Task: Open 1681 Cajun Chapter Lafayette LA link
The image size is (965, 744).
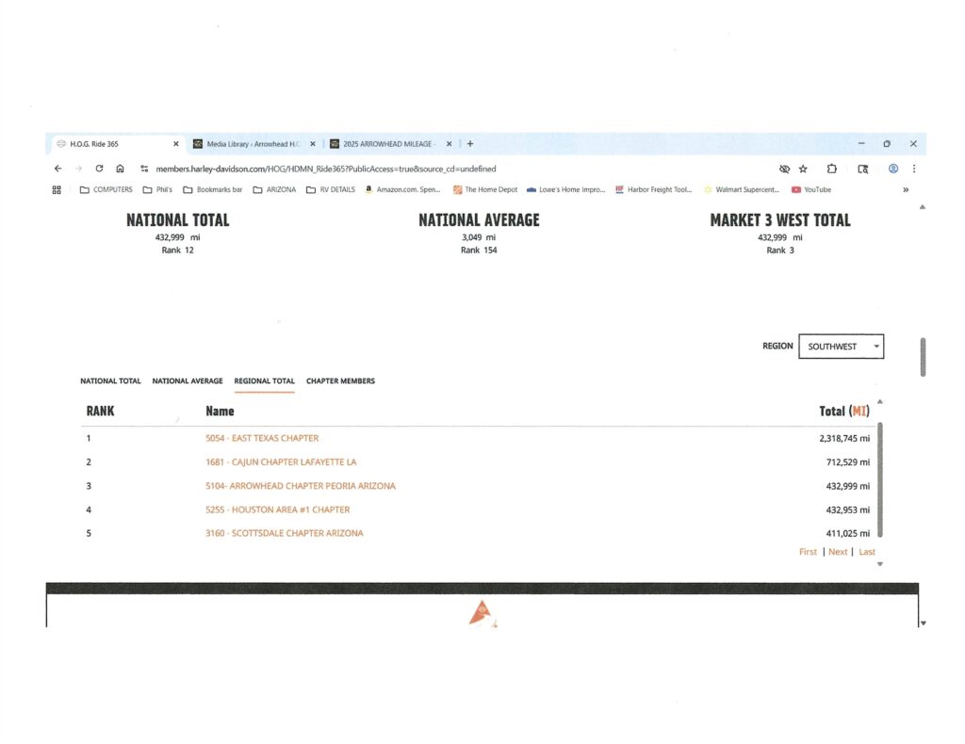Action: coord(281,461)
